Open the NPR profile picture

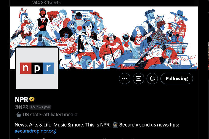pyautogui.click(x=37, y=68)
